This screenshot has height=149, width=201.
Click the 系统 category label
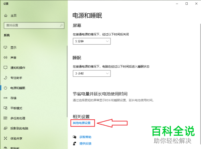(7, 35)
